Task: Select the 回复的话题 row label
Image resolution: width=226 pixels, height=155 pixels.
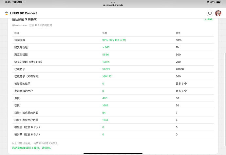Action: [x=21, y=47]
